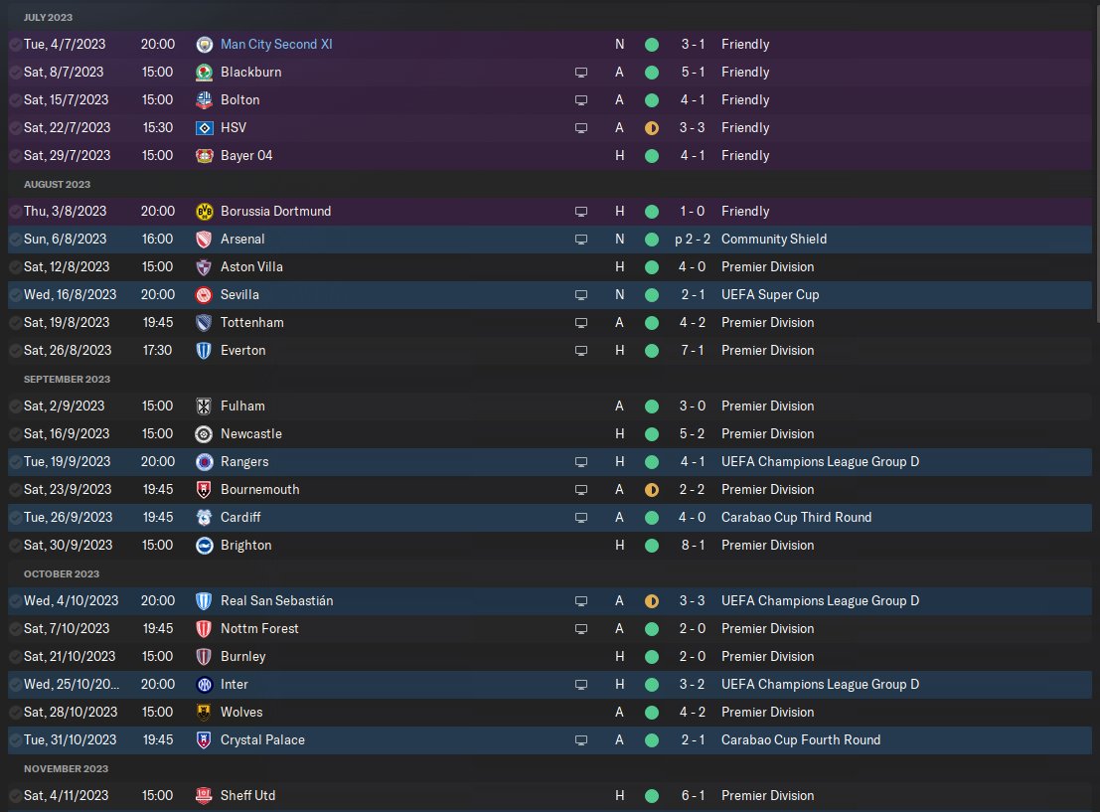1100x812 pixels.
Task: Collapse the September 2023 month header
Action: (67, 380)
